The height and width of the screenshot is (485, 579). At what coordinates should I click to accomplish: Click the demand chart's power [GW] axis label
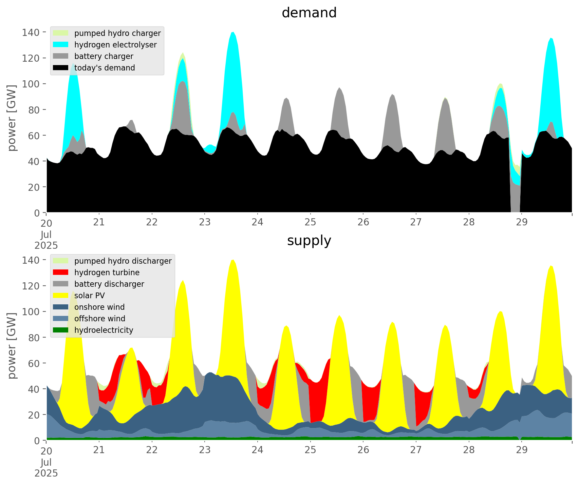click(x=12, y=118)
